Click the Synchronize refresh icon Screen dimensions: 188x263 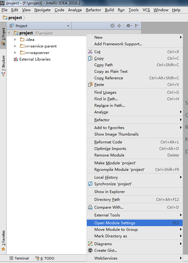click(x=90, y=184)
